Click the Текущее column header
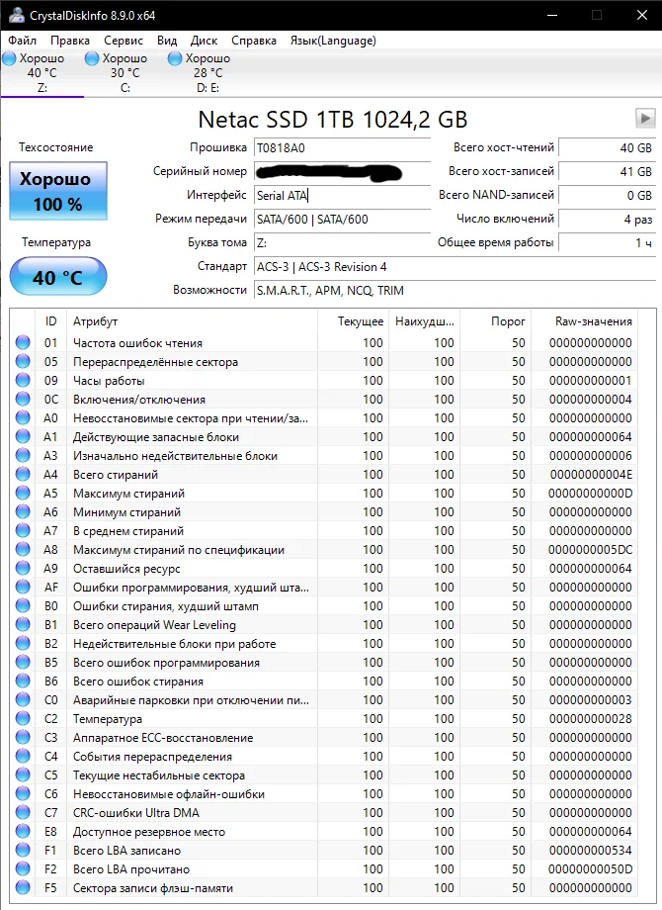 pyautogui.click(x=361, y=320)
